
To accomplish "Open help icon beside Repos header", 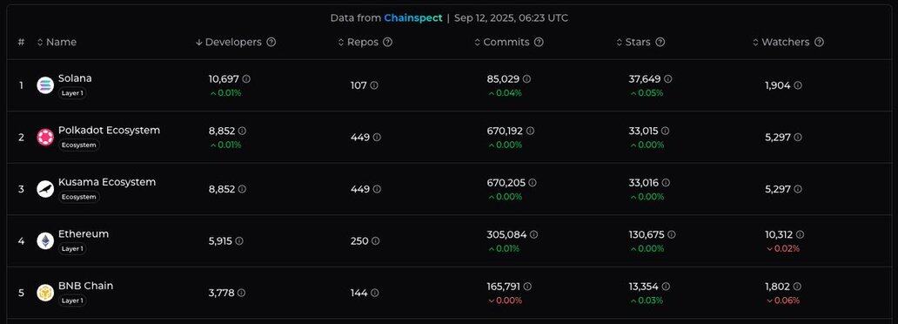I will (x=388, y=42).
